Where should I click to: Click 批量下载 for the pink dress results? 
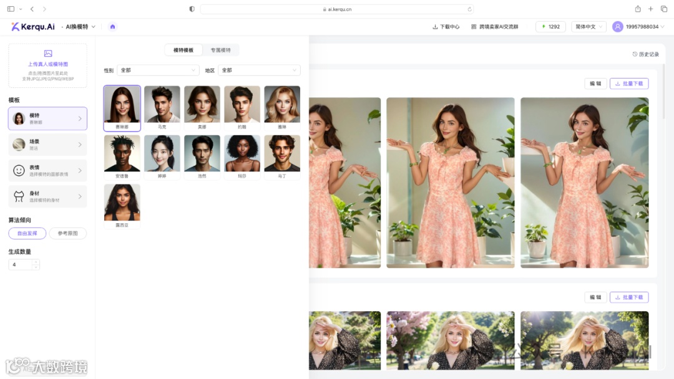click(x=629, y=84)
